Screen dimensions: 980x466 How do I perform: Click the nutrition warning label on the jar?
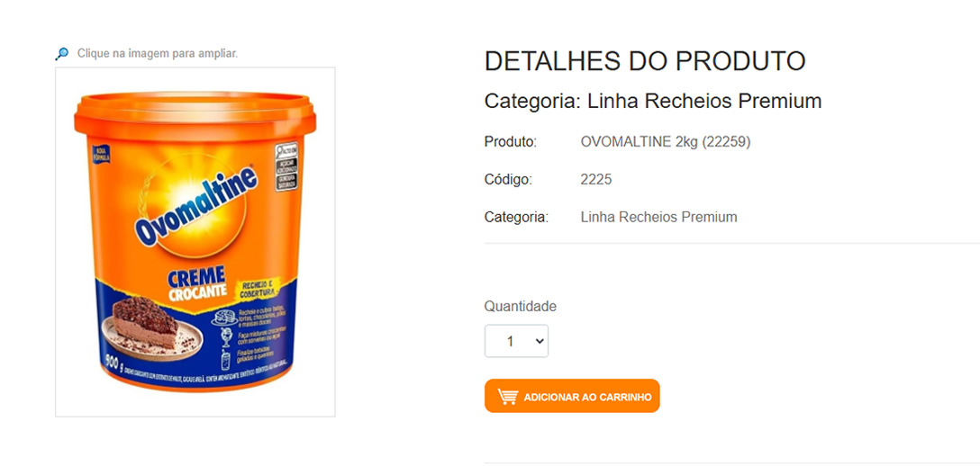pyautogui.click(x=286, y=167)
